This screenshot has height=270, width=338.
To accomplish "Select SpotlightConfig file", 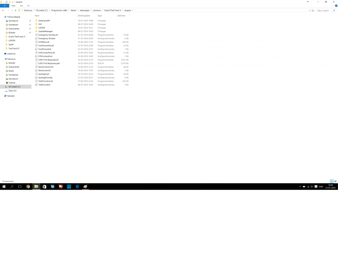I will pos(45,78).
